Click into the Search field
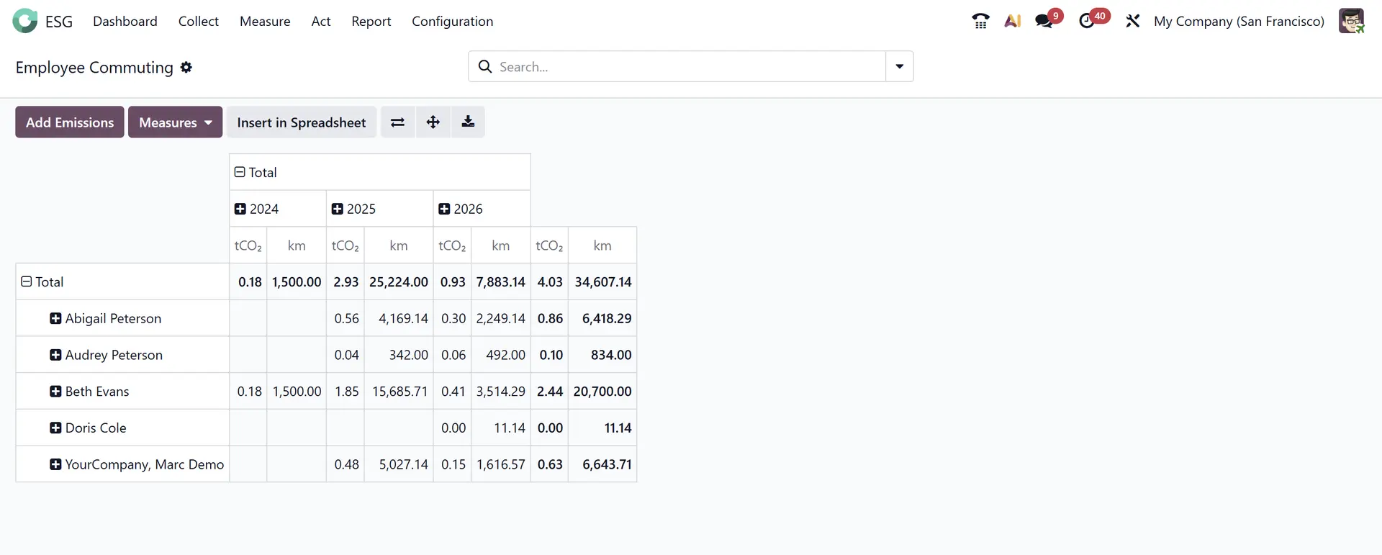The width and height of the screenshot is (1382, 555). click(x=684, y=67)
